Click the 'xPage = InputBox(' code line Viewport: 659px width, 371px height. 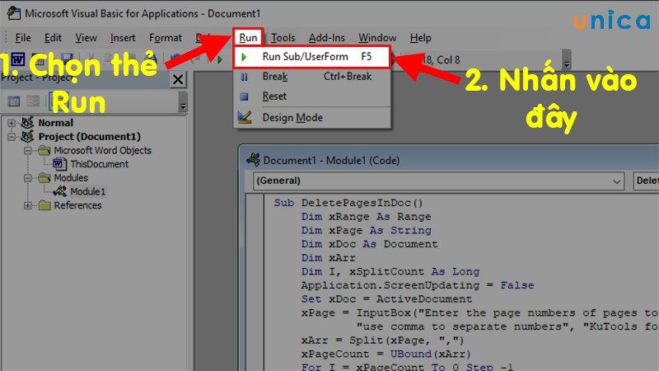click(x=479, y=313)
